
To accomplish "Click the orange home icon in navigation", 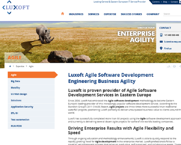I will click(x=63, y=14).
